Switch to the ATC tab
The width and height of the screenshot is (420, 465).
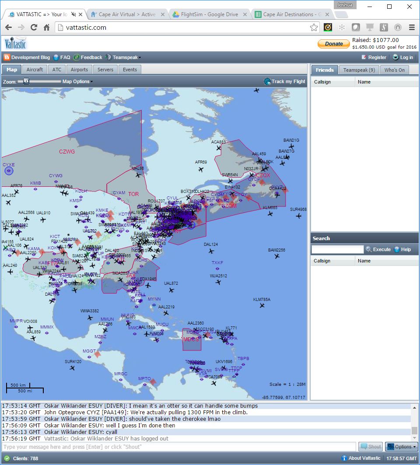coord(56,70)
